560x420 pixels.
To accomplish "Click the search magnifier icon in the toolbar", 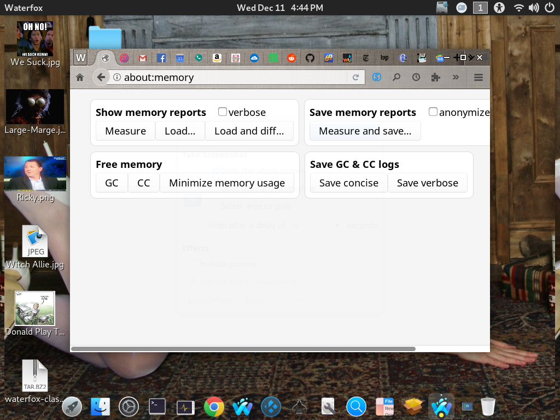I will click(396, 77).
